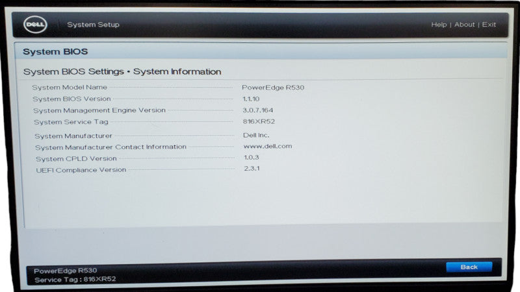The image size is (520, 292).
Task: Click Exit in the header
Action: 489,25
